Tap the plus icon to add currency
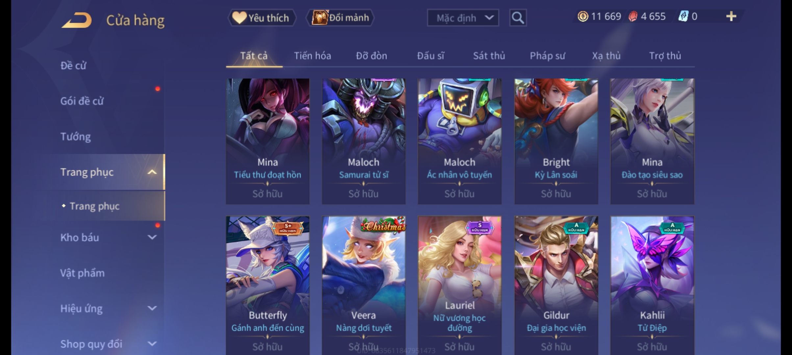This screenshot has height=355, width=792. click(x=731, y=16)
